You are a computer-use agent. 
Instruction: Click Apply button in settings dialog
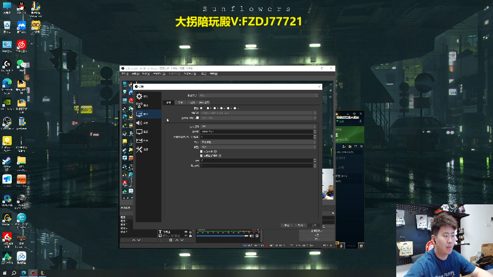click(314, 225)
